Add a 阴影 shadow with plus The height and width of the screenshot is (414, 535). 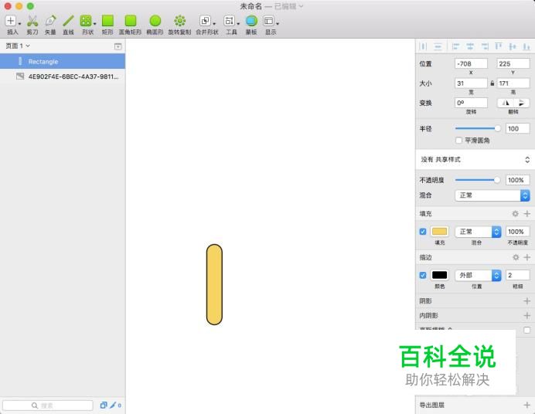(526, 301)
